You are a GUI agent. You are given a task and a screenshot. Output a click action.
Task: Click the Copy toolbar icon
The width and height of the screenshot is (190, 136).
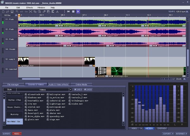(x=35, y=12)
